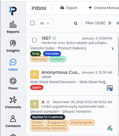Viewport: 119px width, 136px height.
Task: Click the December 30, 2022 timestamp
Action: pos(83,102)
